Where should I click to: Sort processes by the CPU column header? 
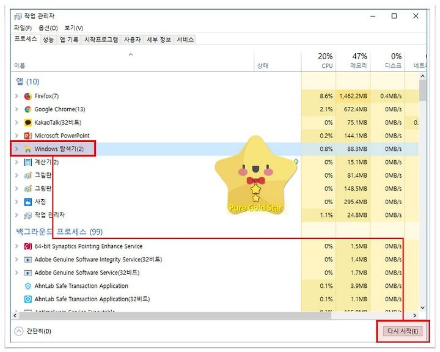318,61
